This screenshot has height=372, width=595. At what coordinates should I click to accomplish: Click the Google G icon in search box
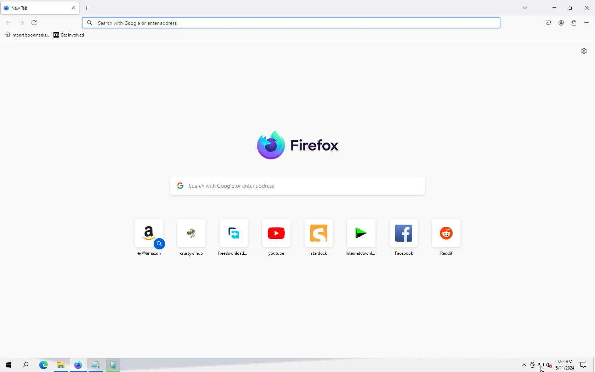[180, 186]
